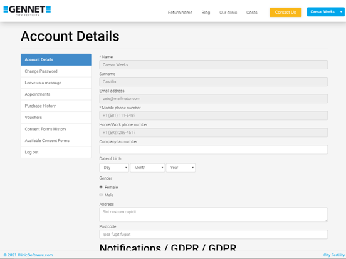Click in the Company tax number field
This screenshot has height=259, width=346.
click(213, 150)
